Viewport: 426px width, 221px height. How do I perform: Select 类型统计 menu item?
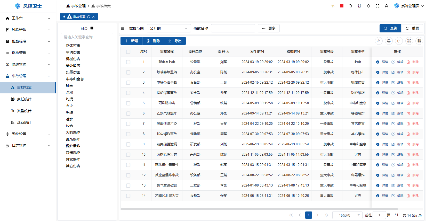pyautogui.click(x=24, y=111)
